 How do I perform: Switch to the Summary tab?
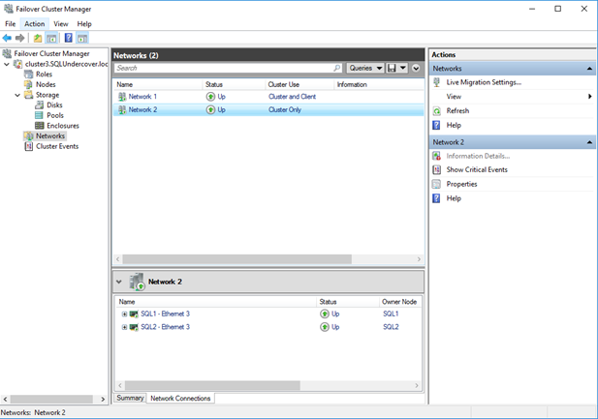tap(130, 398)
